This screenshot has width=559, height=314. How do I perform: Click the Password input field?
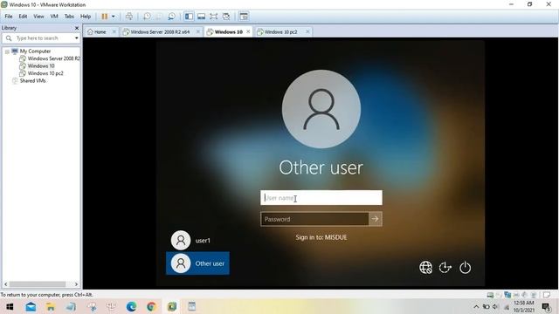314,219
